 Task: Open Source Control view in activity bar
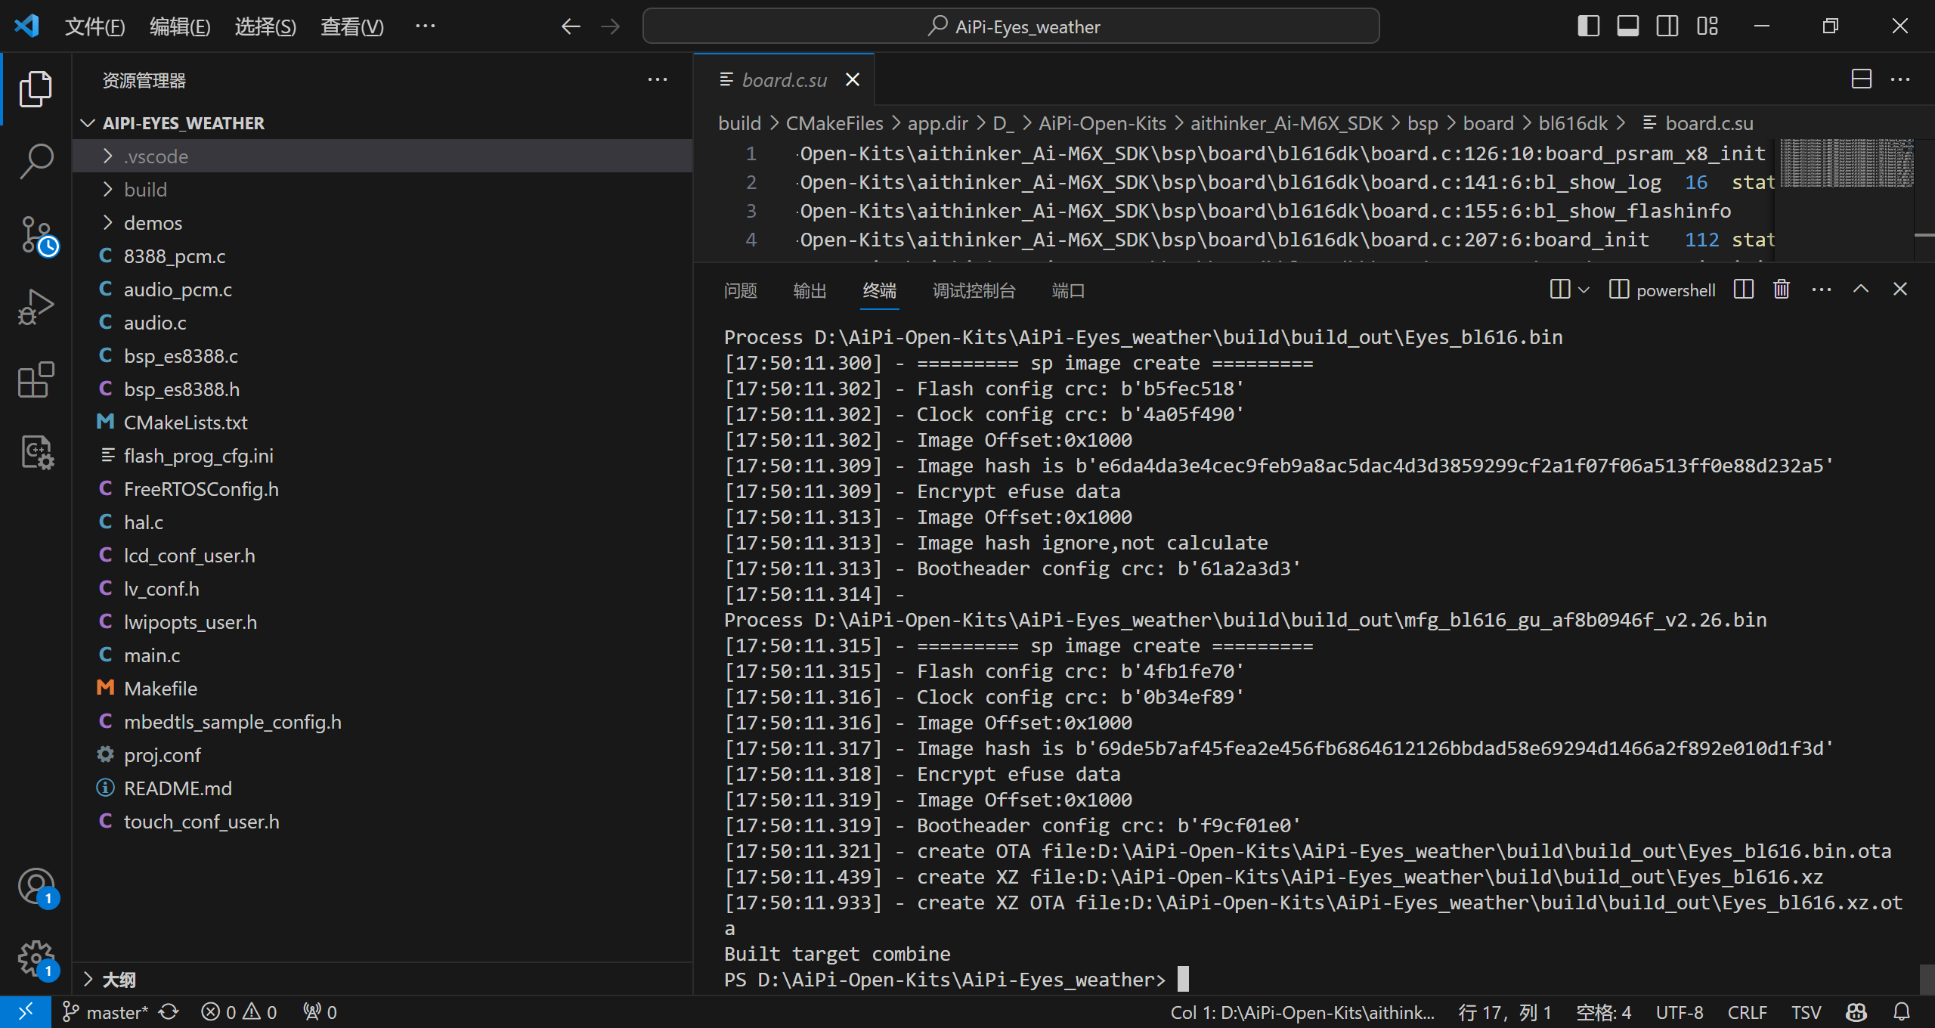tap(36, 235)
